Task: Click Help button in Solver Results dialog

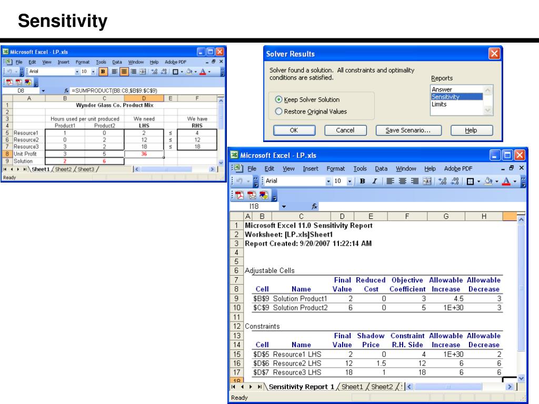Action: [x=471, y=130]
